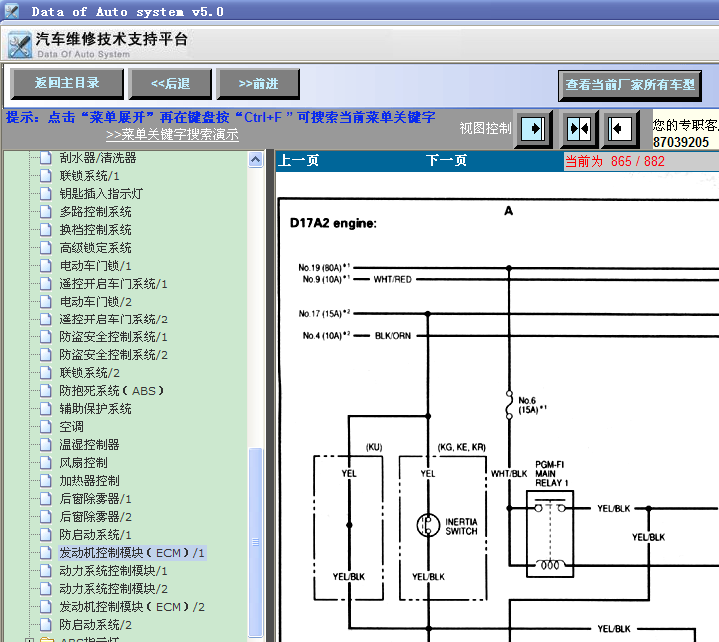The width and height of the screenshot is (719, 642).
Task: Select 防启动系统/2 tree item
Action: tap(96, 625)
